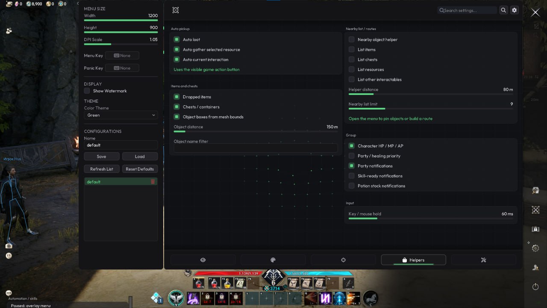Set the Panic Key binding field
547x308 pixels.
coord(122,68)
